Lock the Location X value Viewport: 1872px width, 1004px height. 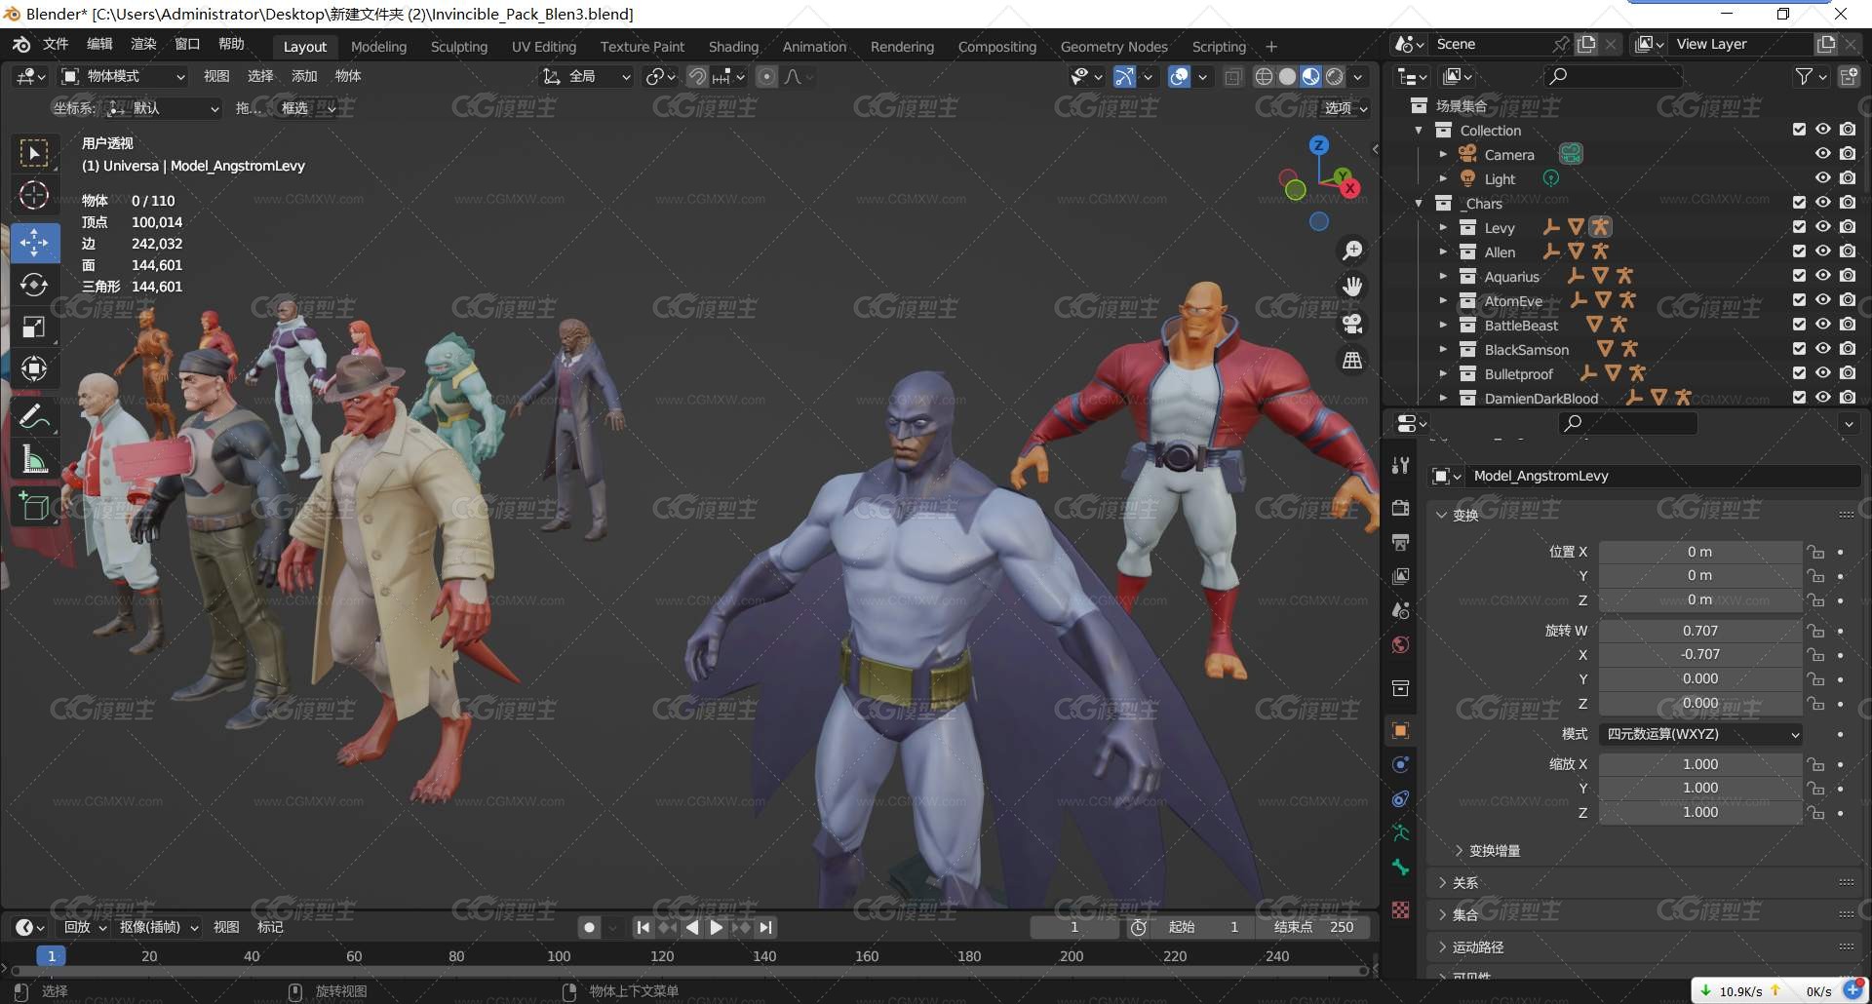(x=1814, y=552)
